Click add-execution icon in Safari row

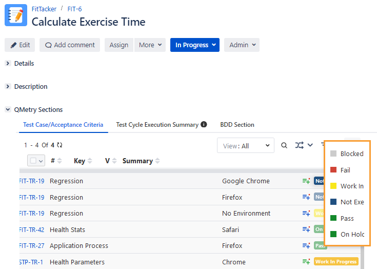[x=306, y=229]
